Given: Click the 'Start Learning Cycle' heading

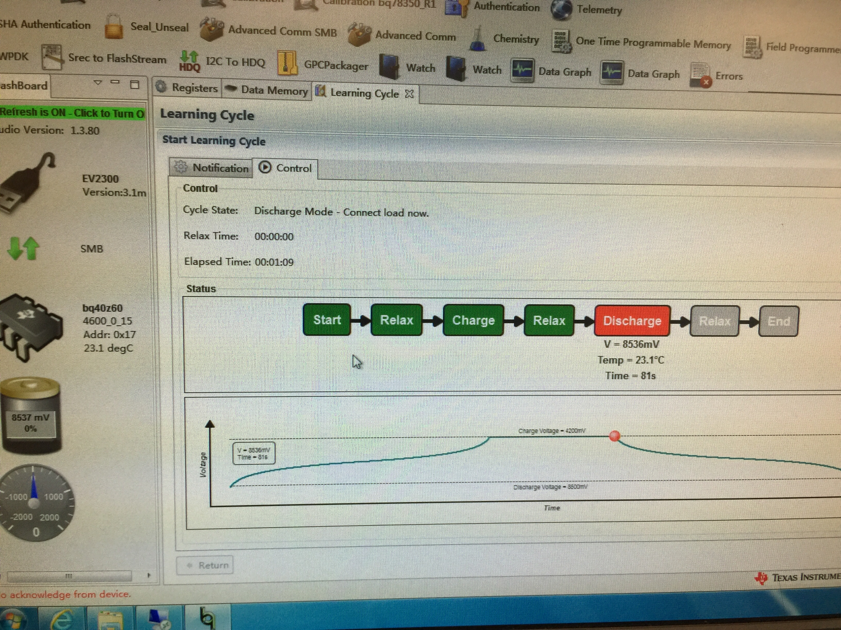Looking at the screenshot, I should pos(214,141).
